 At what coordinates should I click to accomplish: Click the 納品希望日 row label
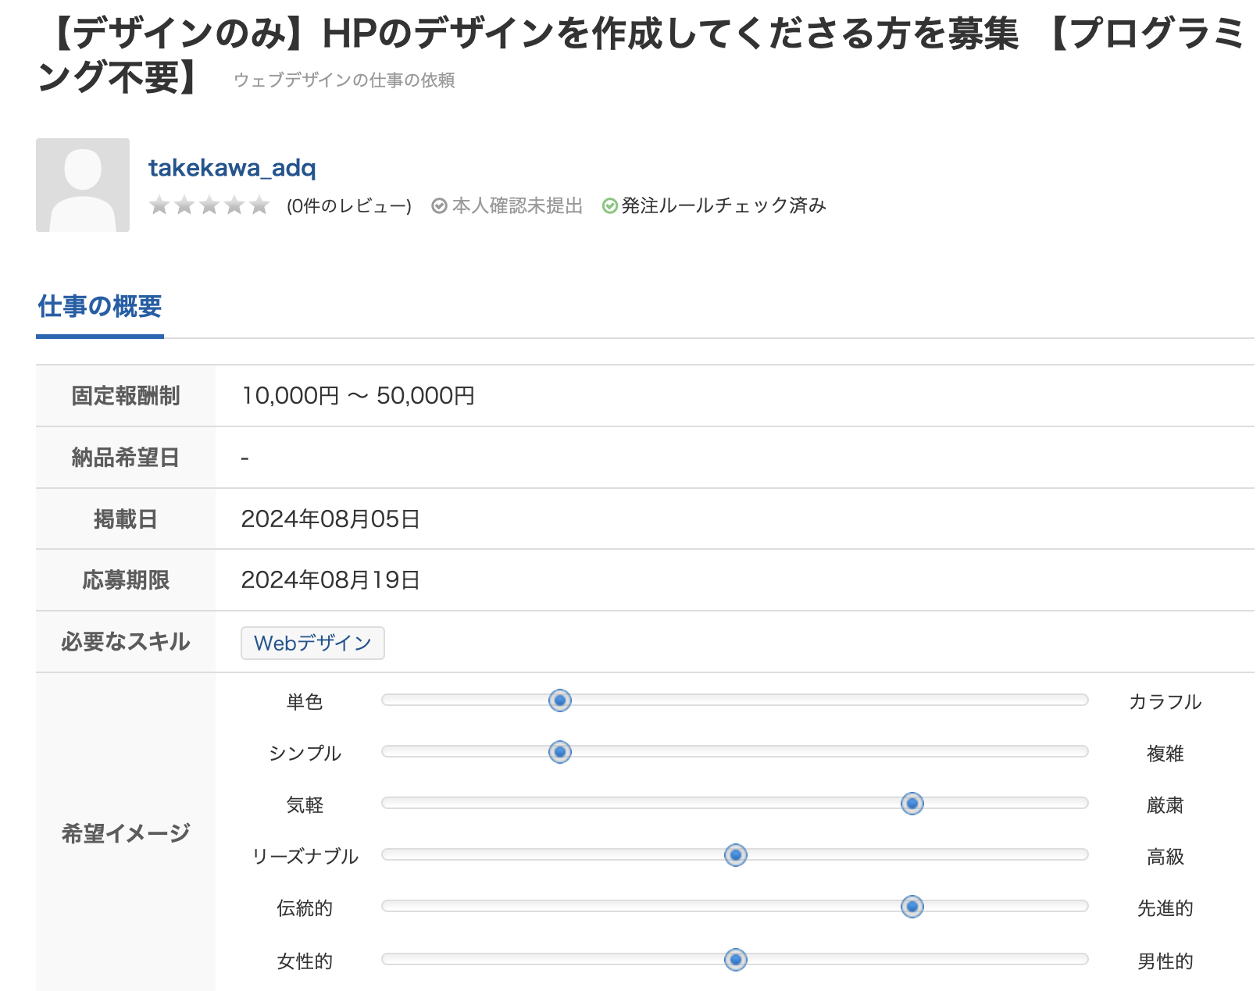point(126,458)
